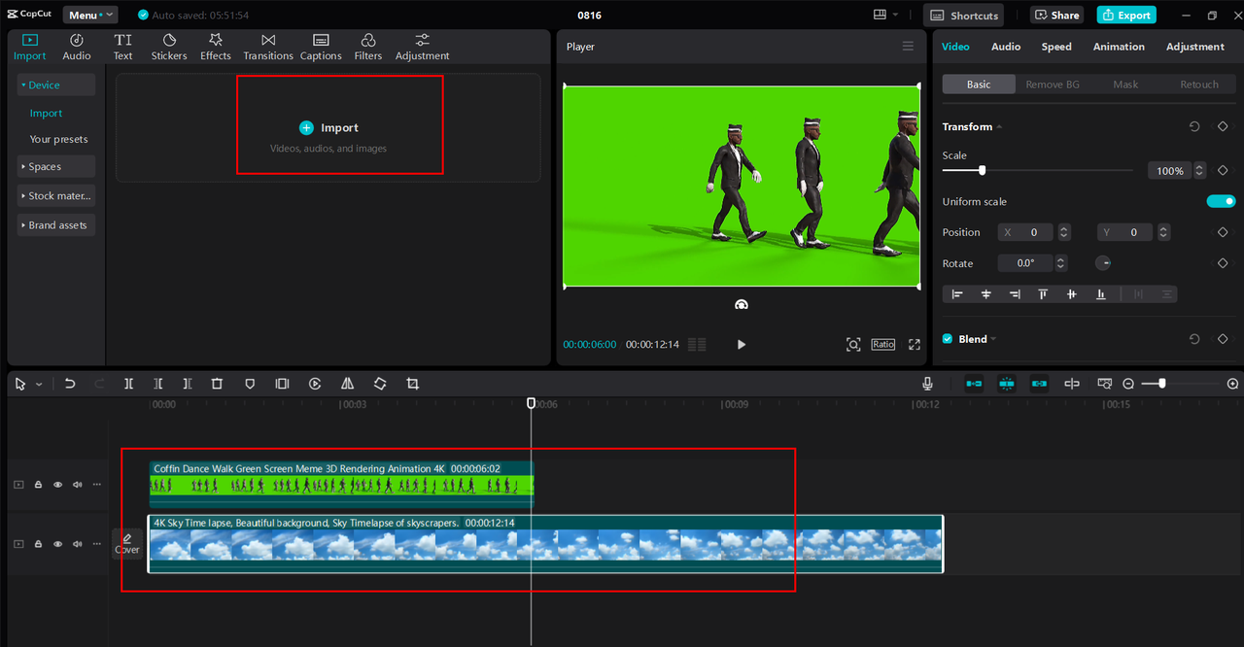
Task: Toggle main track magnet snapping
Action: (974, 384)
